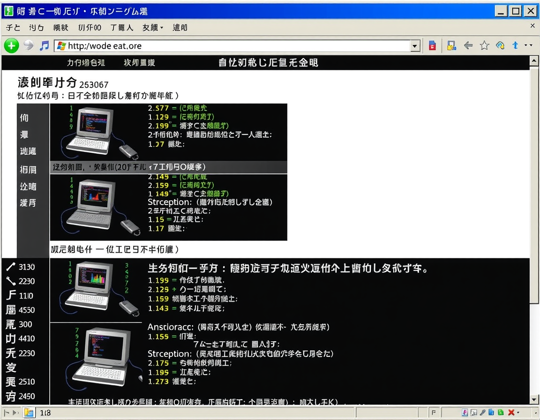Screen dimensions: 540x420
Task: Click the red X icon in status bar
Action: (511, 412)
